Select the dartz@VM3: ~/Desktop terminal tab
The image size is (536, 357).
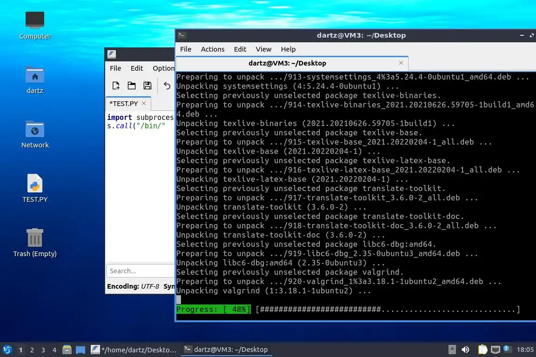(292, 63)
